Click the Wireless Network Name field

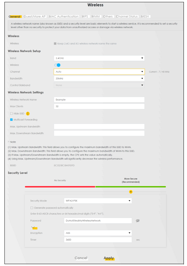click(99, 100)
